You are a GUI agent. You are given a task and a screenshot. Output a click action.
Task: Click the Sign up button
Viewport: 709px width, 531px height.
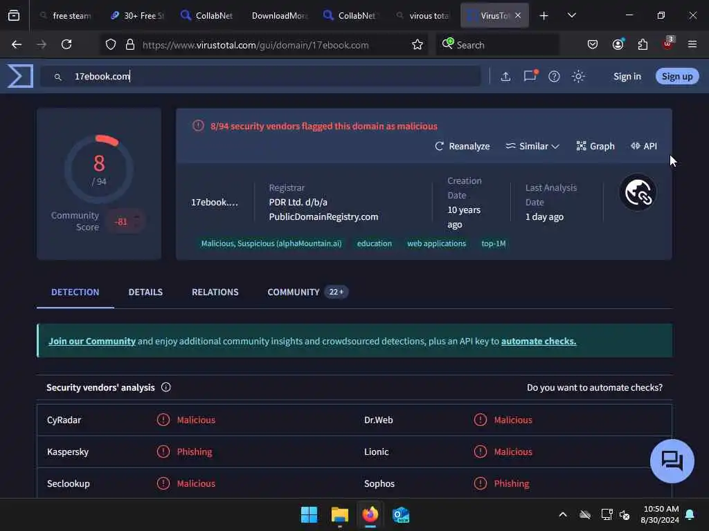[x=677, y=76]
